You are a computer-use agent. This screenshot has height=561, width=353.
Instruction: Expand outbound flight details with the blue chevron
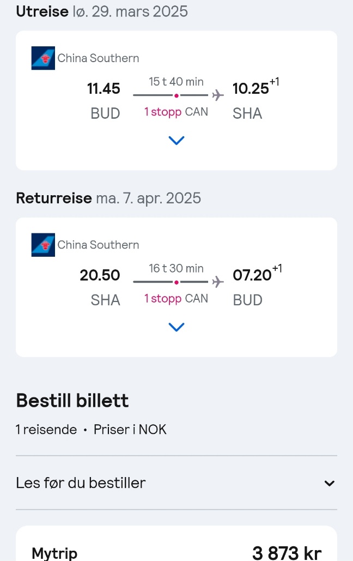(x=176, y=140)
